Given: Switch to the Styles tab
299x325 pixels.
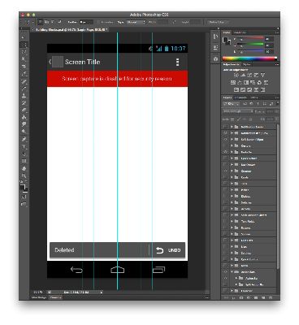Looking at the screenshot, I should tap(246, 64).
